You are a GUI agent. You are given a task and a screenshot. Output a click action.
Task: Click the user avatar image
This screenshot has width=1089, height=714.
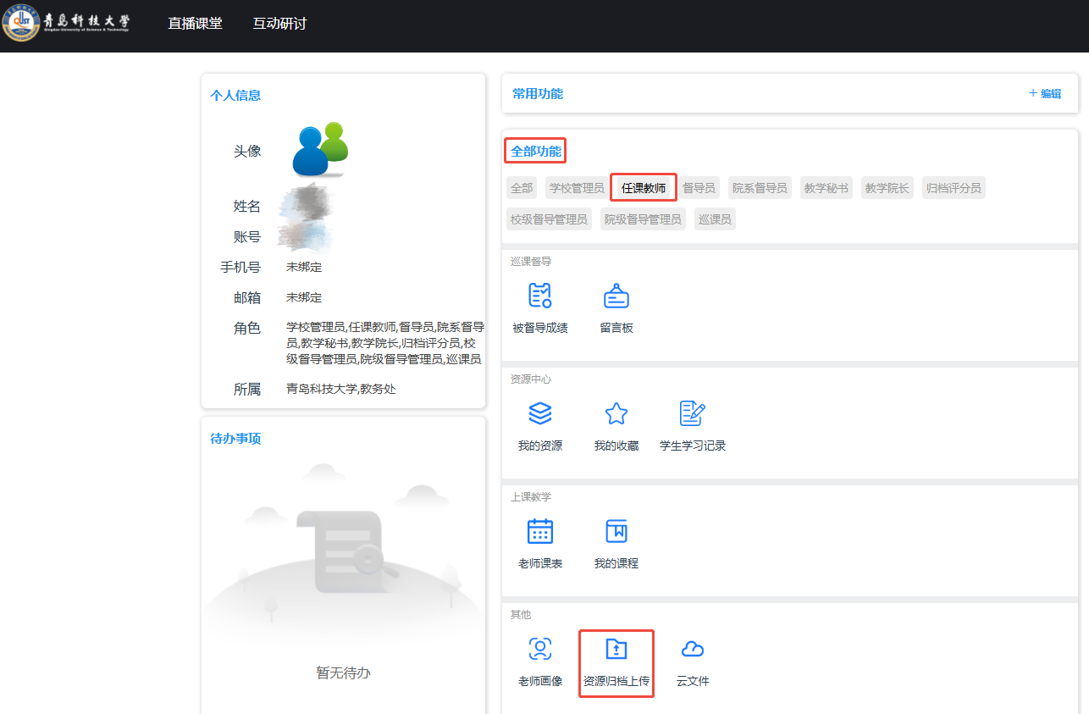(320, 150)
